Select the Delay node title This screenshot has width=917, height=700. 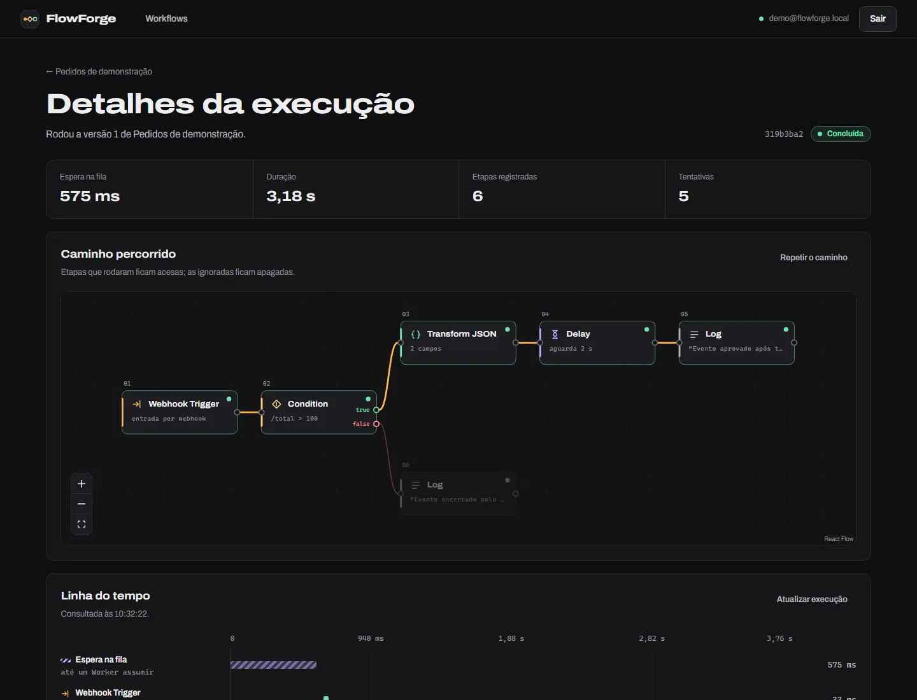point(578,334)
